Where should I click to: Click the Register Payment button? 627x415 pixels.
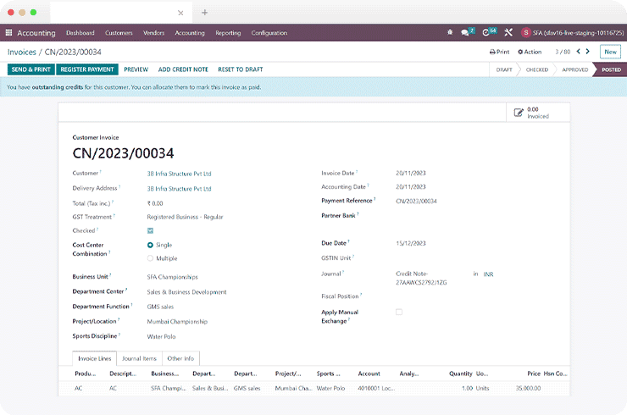pyautogui.click(x=87, y=69)
